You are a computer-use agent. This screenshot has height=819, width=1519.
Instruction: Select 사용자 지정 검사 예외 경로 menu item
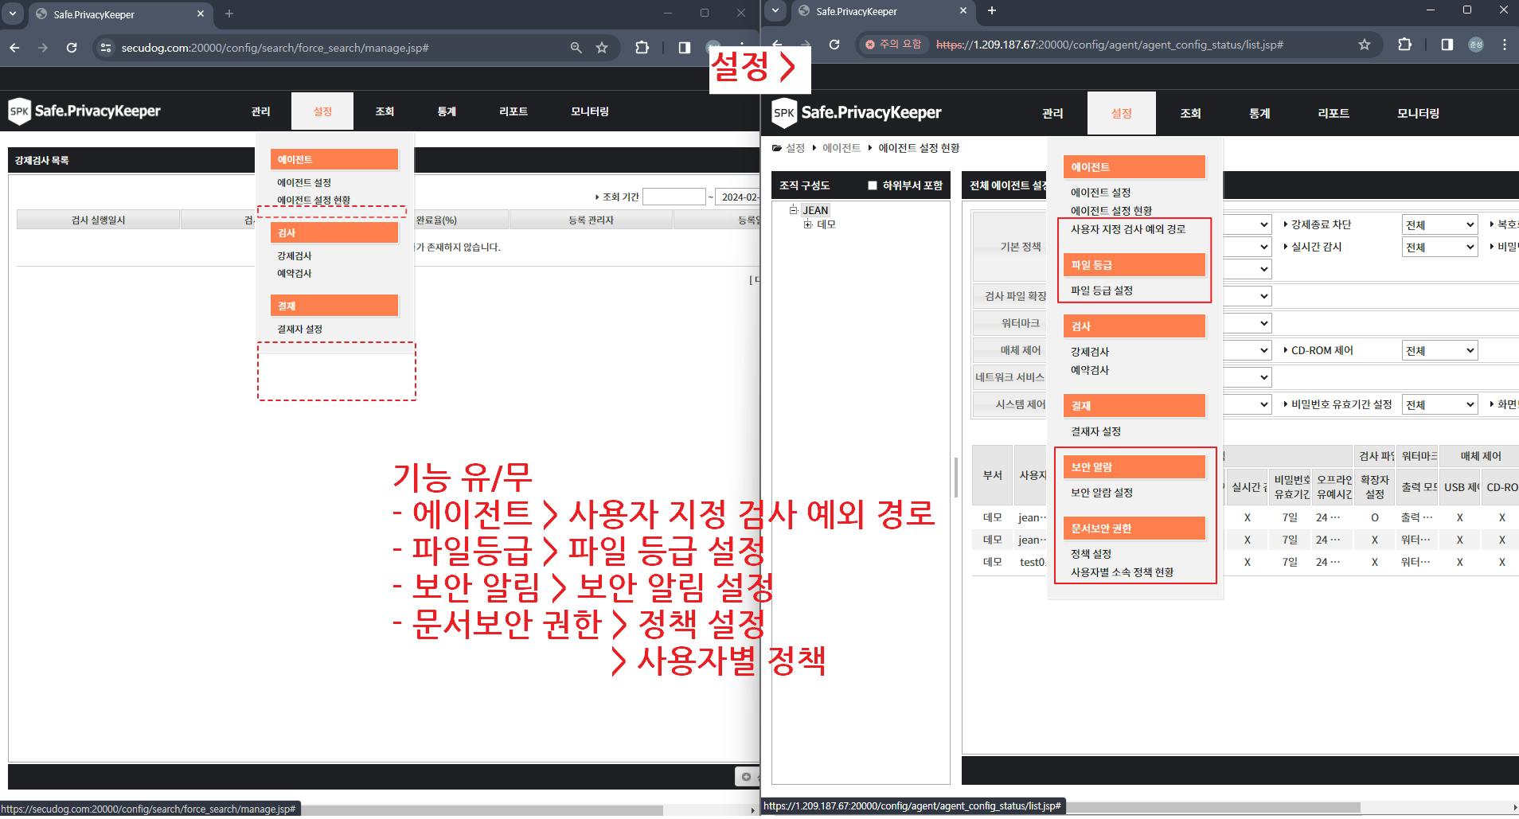(1128, 229)
